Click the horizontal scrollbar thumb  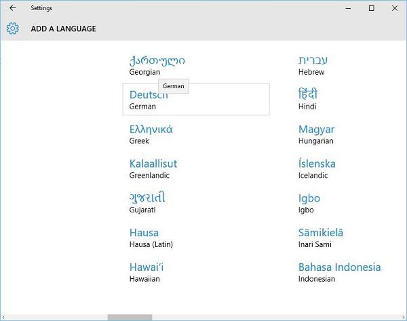130,318
